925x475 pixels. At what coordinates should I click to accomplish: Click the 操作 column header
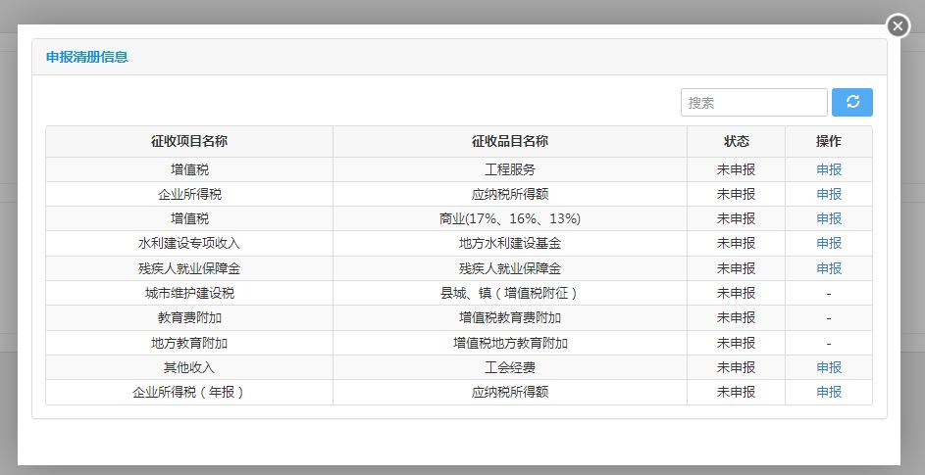(x=829, y=141)
